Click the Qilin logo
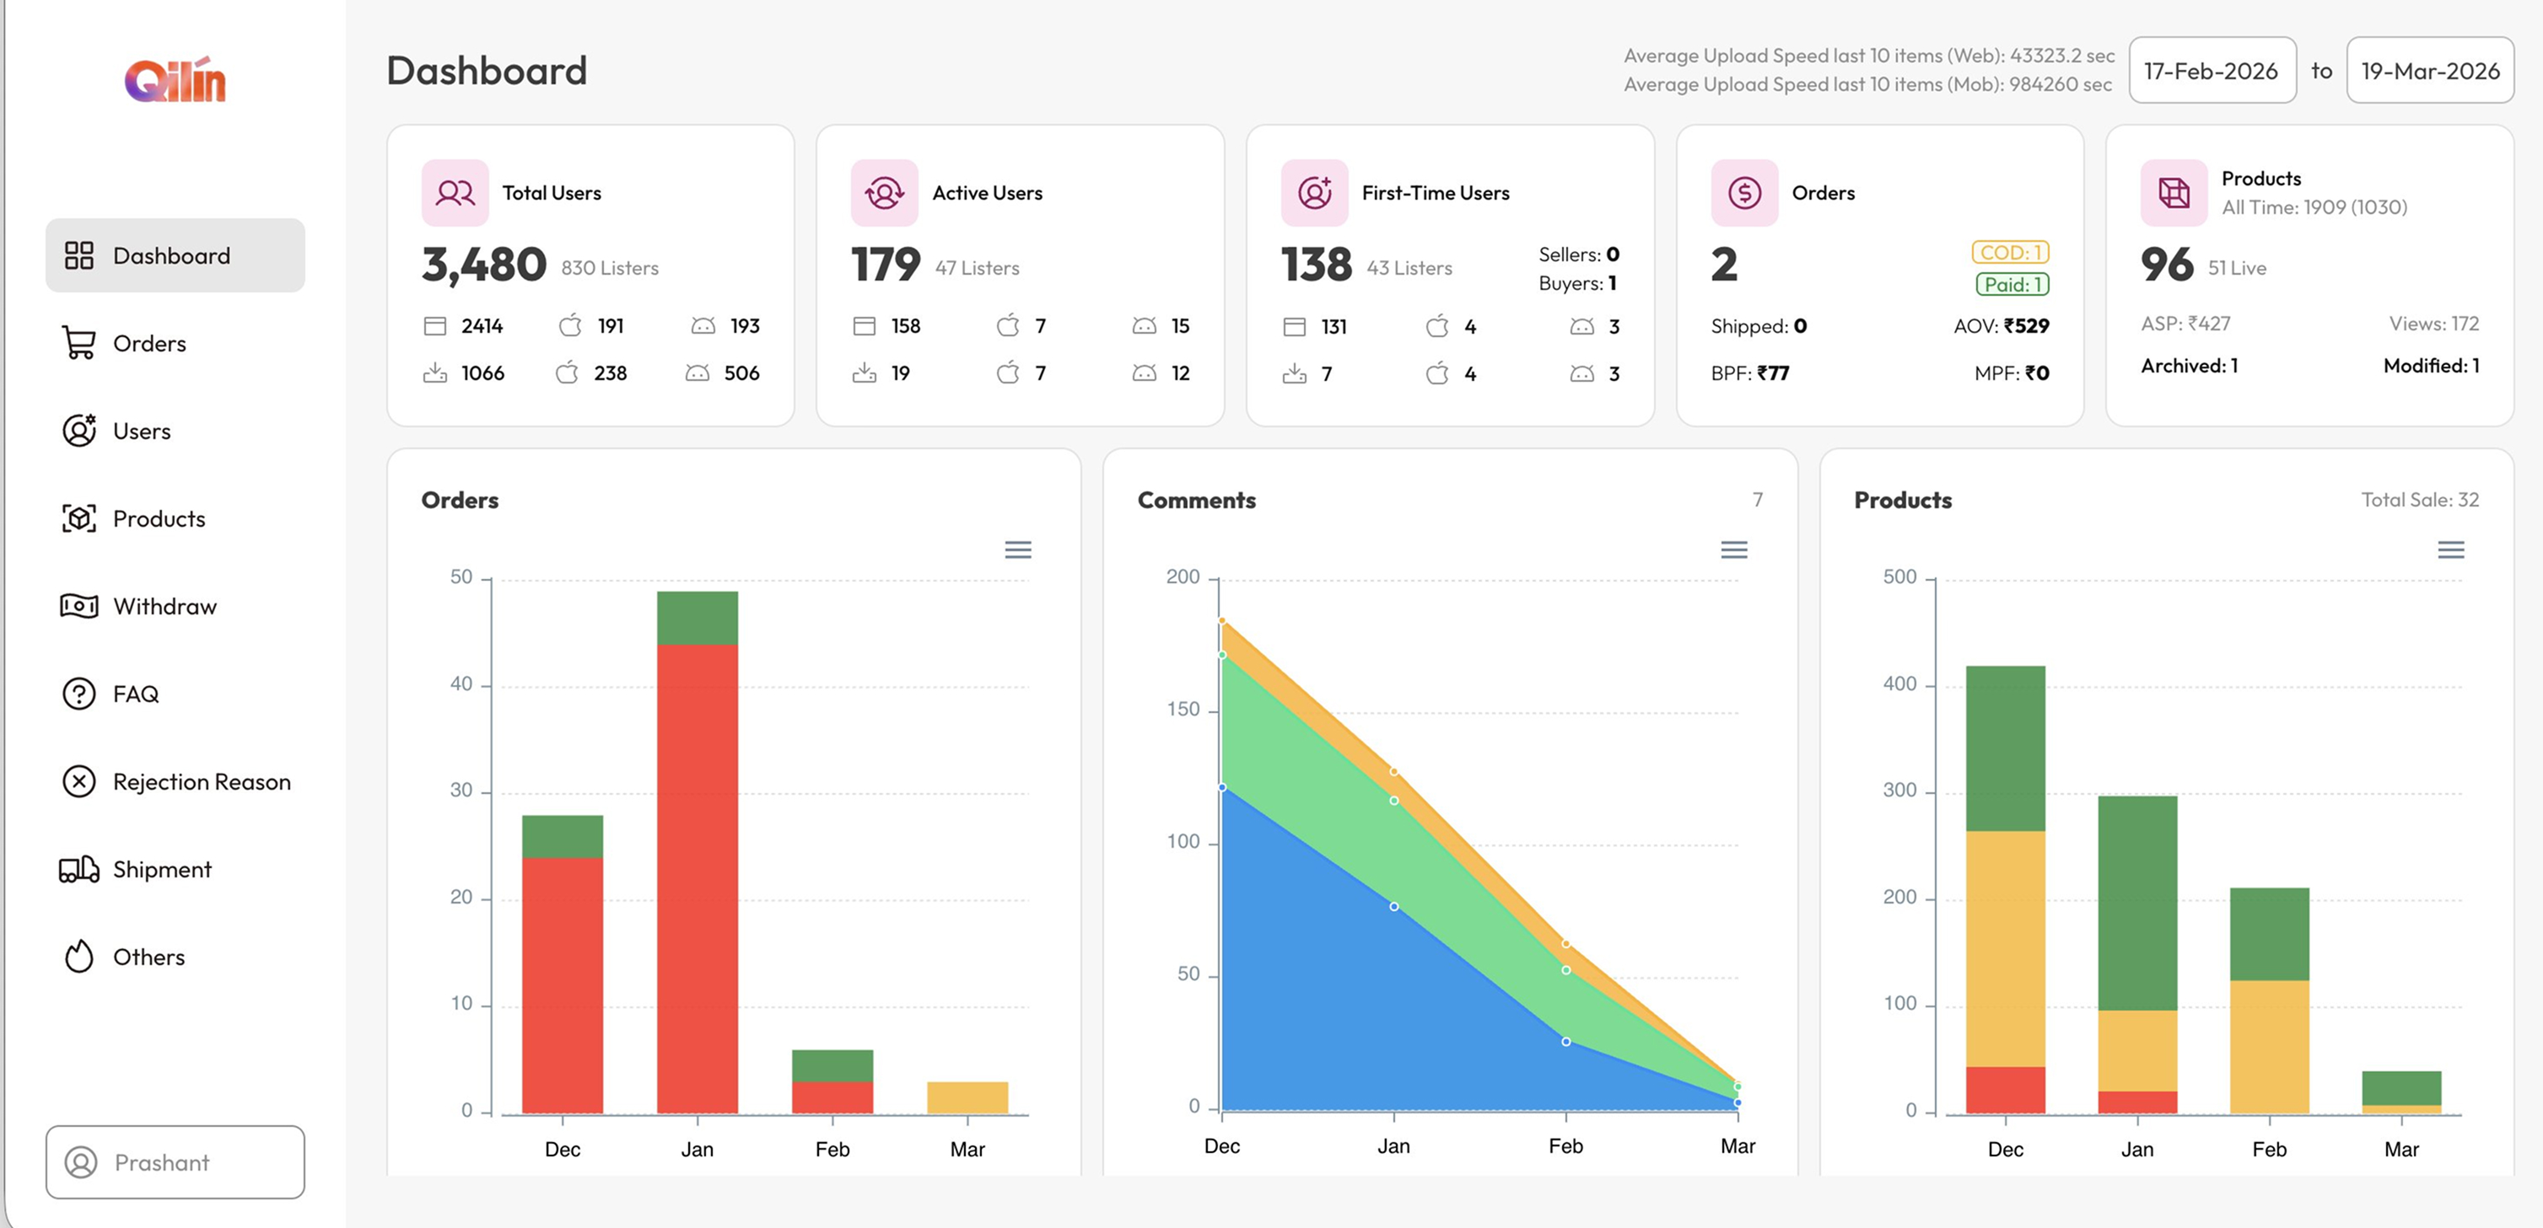 [175, 79]
